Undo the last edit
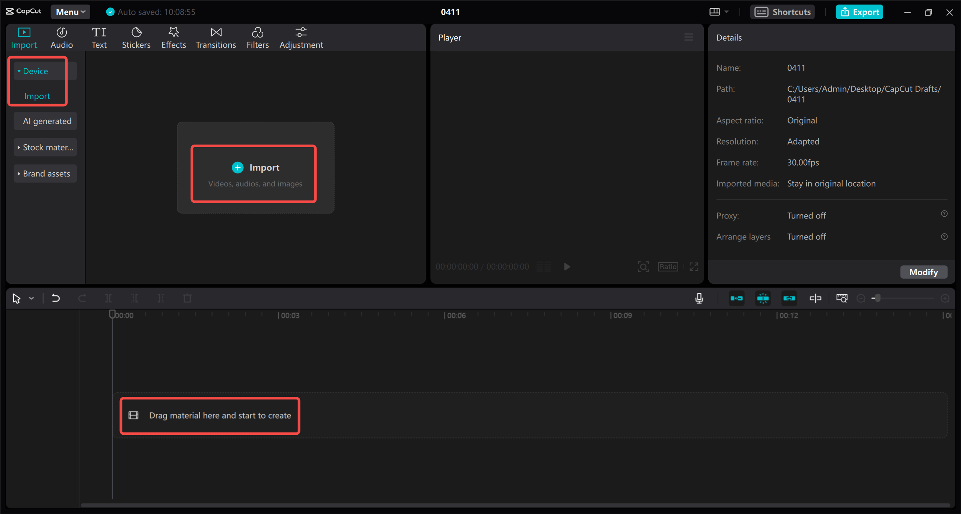Viewport: 961px width, 514px height. (x=56, y=298)
